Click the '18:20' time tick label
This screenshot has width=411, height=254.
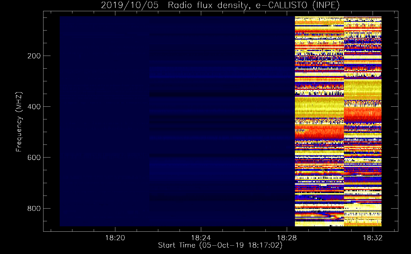coord(115,238)
